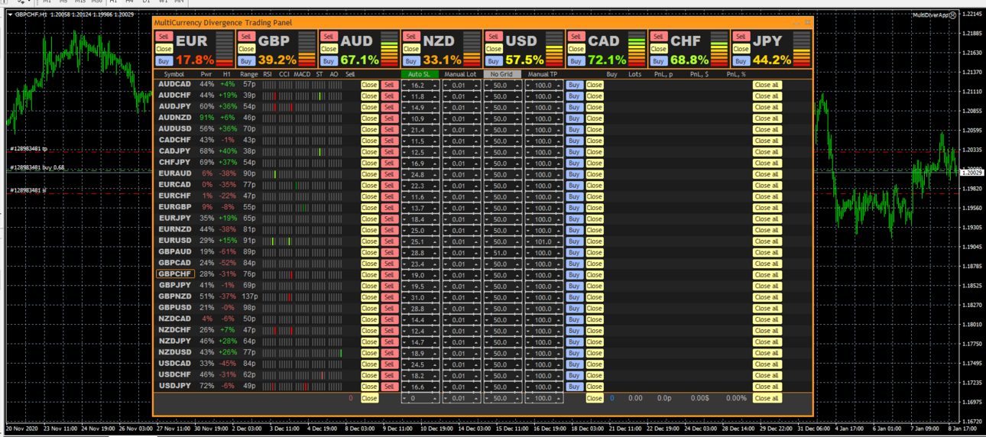Sell the AUDCAD pair
Image resolution: width=986 pixels, height=437 pixels.
point(389,85)
